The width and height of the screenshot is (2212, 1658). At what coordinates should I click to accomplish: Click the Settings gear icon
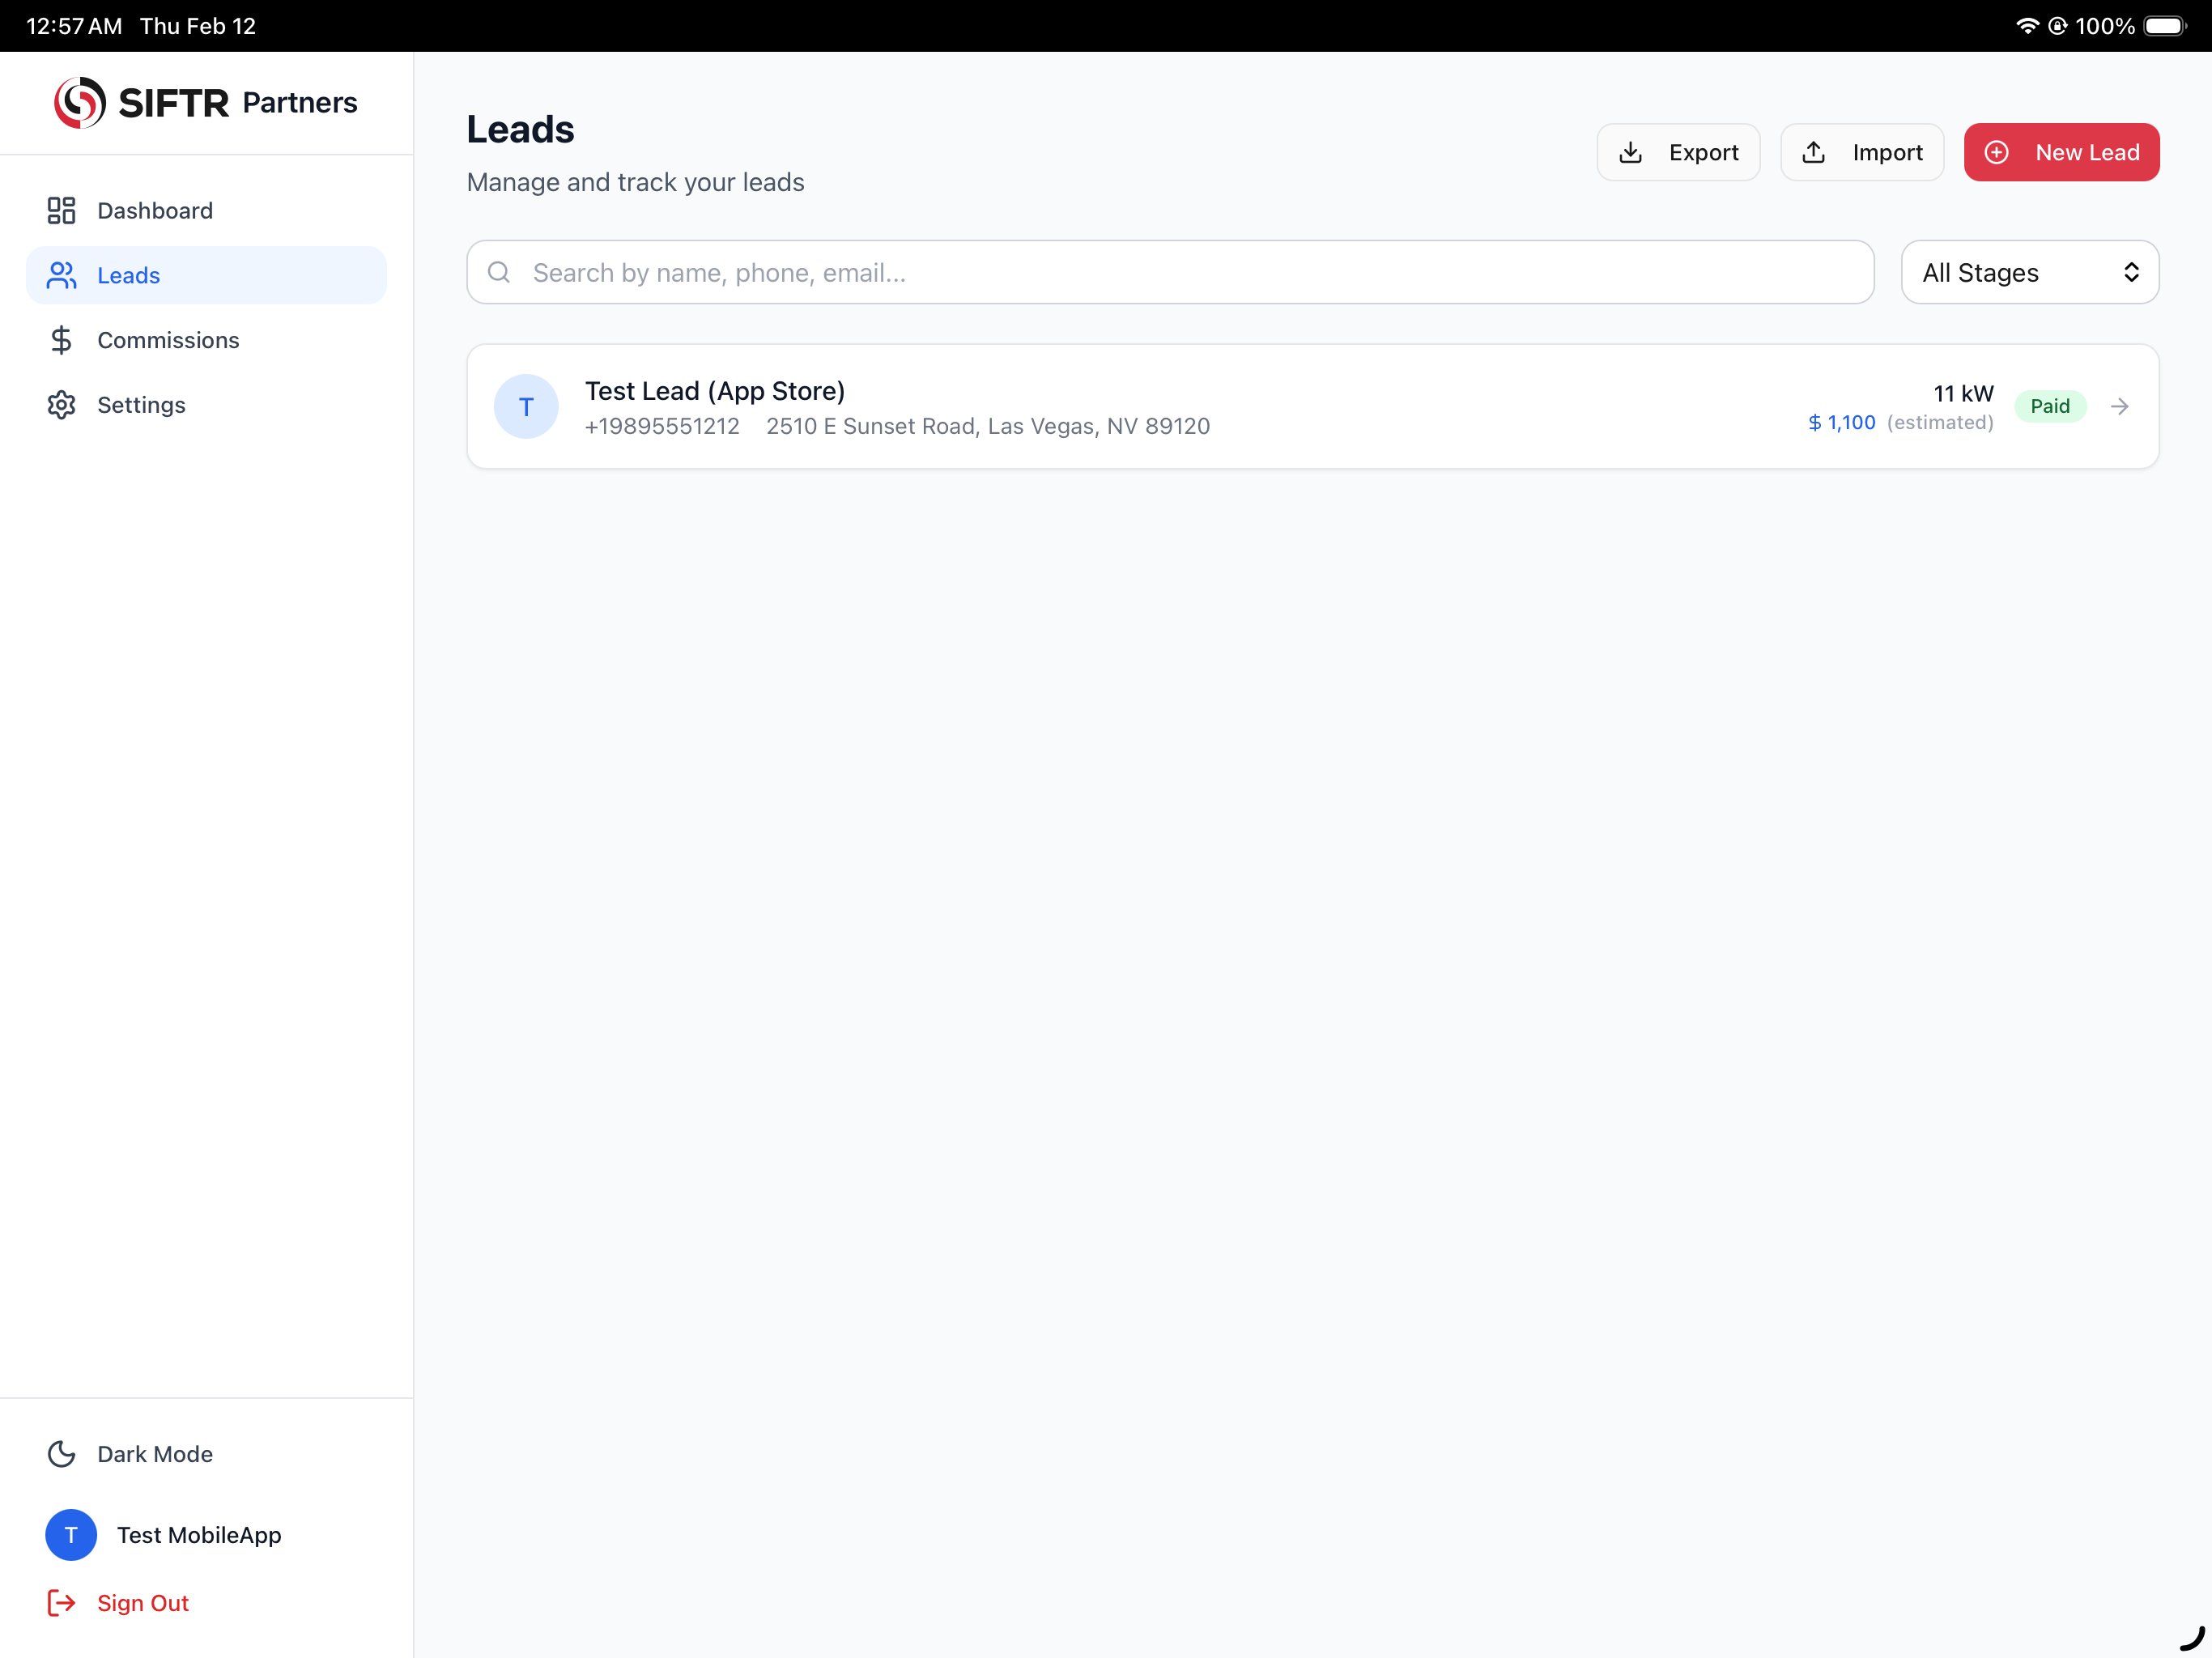click(x=61, y=405)
